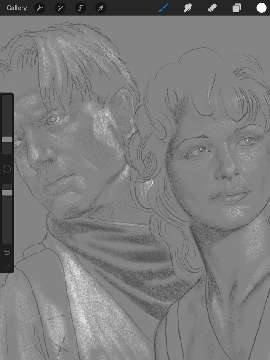
Task: Click the top of the brush size track
Action: point(7,97)
